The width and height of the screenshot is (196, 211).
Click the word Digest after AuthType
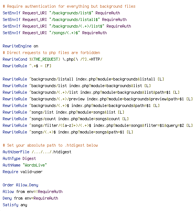pyautogui.click(x=29, y=158)
